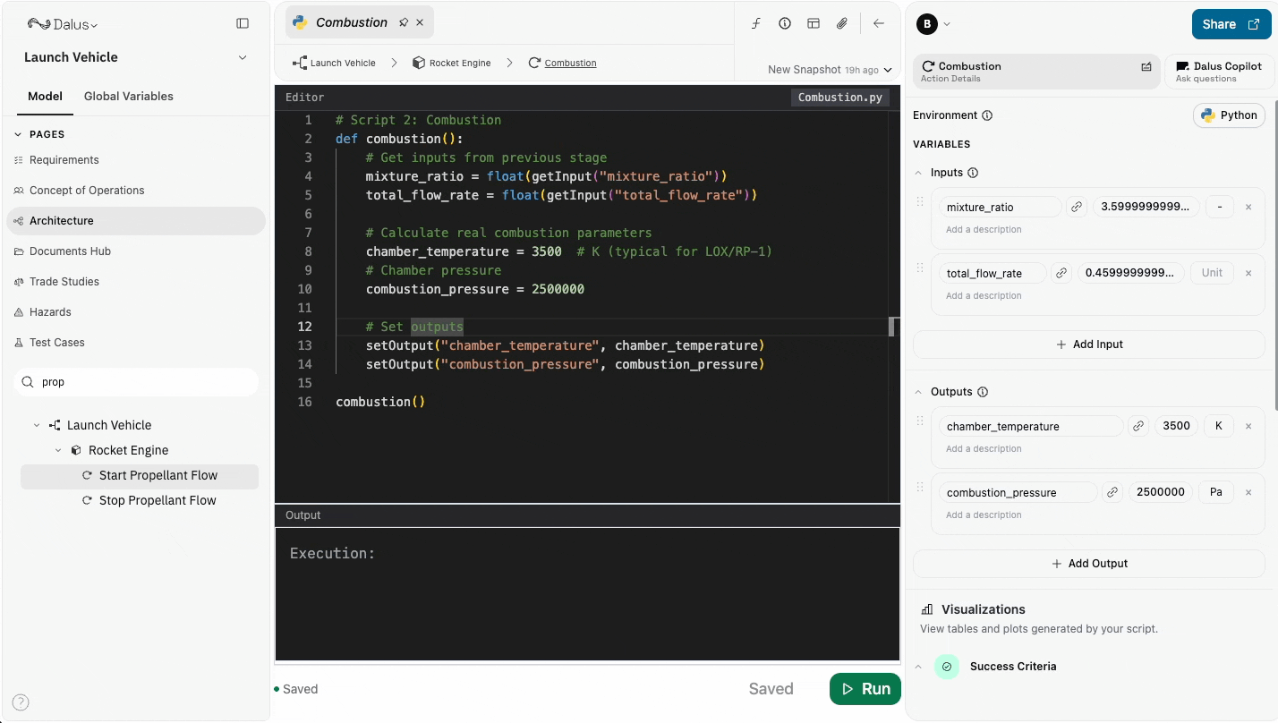The width and height of the screenshot is (1278, 723).
Task: Click the info icon next to Inputs
Action: click(973, 173)
